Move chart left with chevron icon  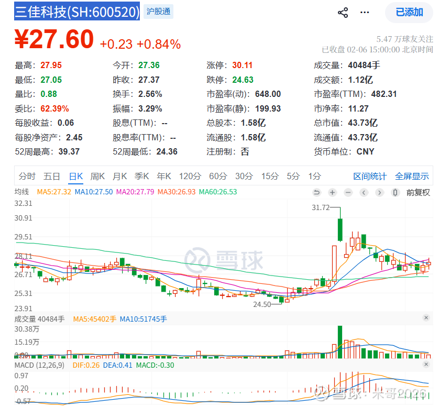point(364,193)
